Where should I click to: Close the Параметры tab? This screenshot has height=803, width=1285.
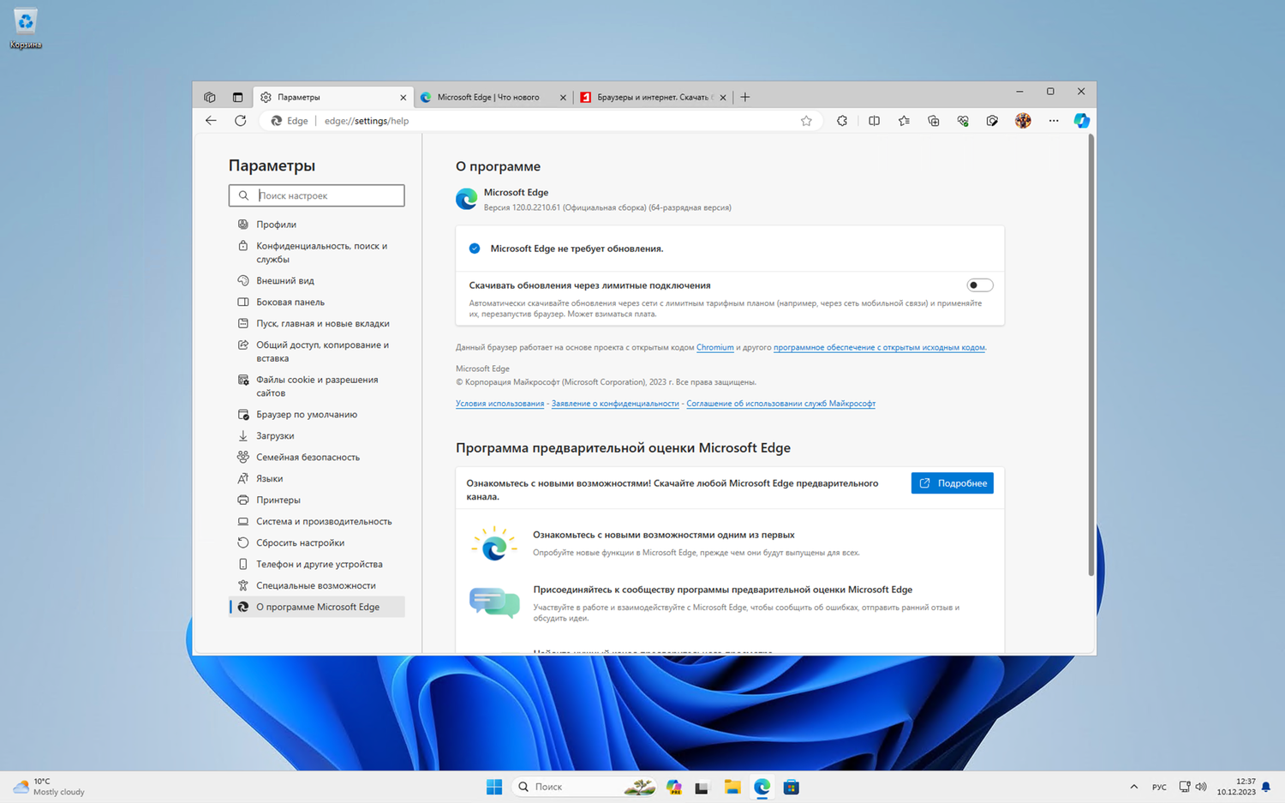tap(403, 98)
